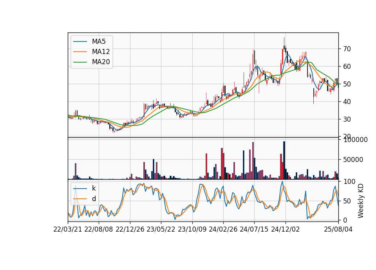This screenshot has height=270, width=376.
Task: Click the price axis value 30
Action: tap(347, 119)
